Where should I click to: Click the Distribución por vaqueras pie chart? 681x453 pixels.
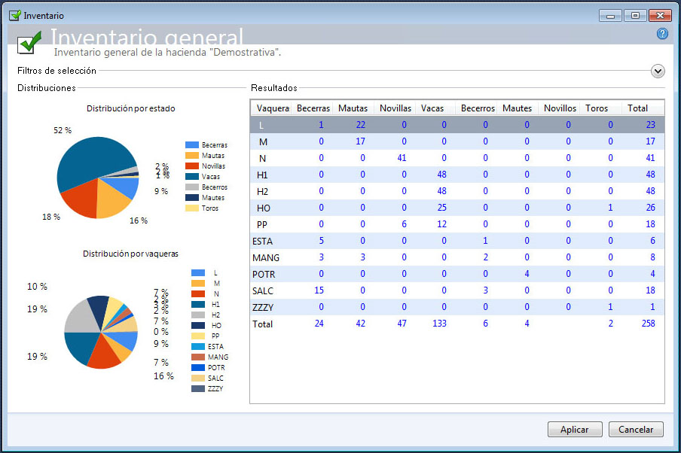tap(101, 333)
